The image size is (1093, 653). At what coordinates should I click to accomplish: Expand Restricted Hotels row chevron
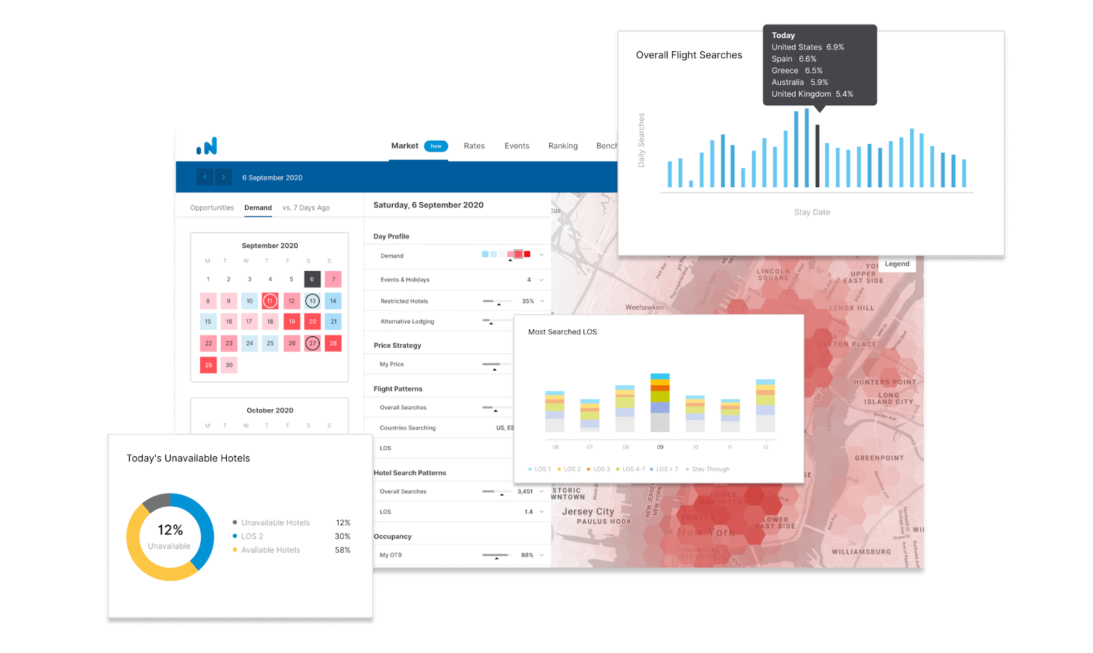click(542, 301)
